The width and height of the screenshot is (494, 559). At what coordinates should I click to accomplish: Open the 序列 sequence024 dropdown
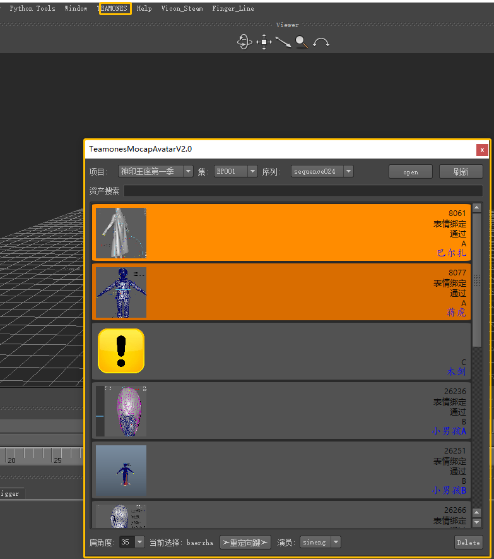click(x=322, y=171)
